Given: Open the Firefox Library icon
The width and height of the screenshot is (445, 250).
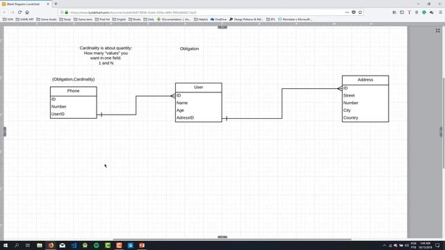Looking at the screenshot, I should (394, 12).
